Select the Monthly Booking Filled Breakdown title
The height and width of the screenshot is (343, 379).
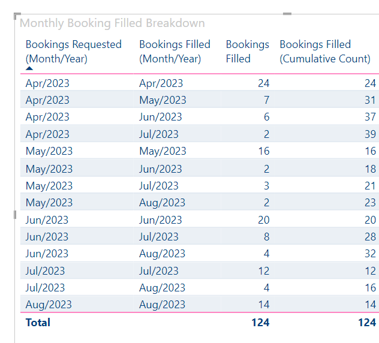pyautogui.click(x=112, y=23)
